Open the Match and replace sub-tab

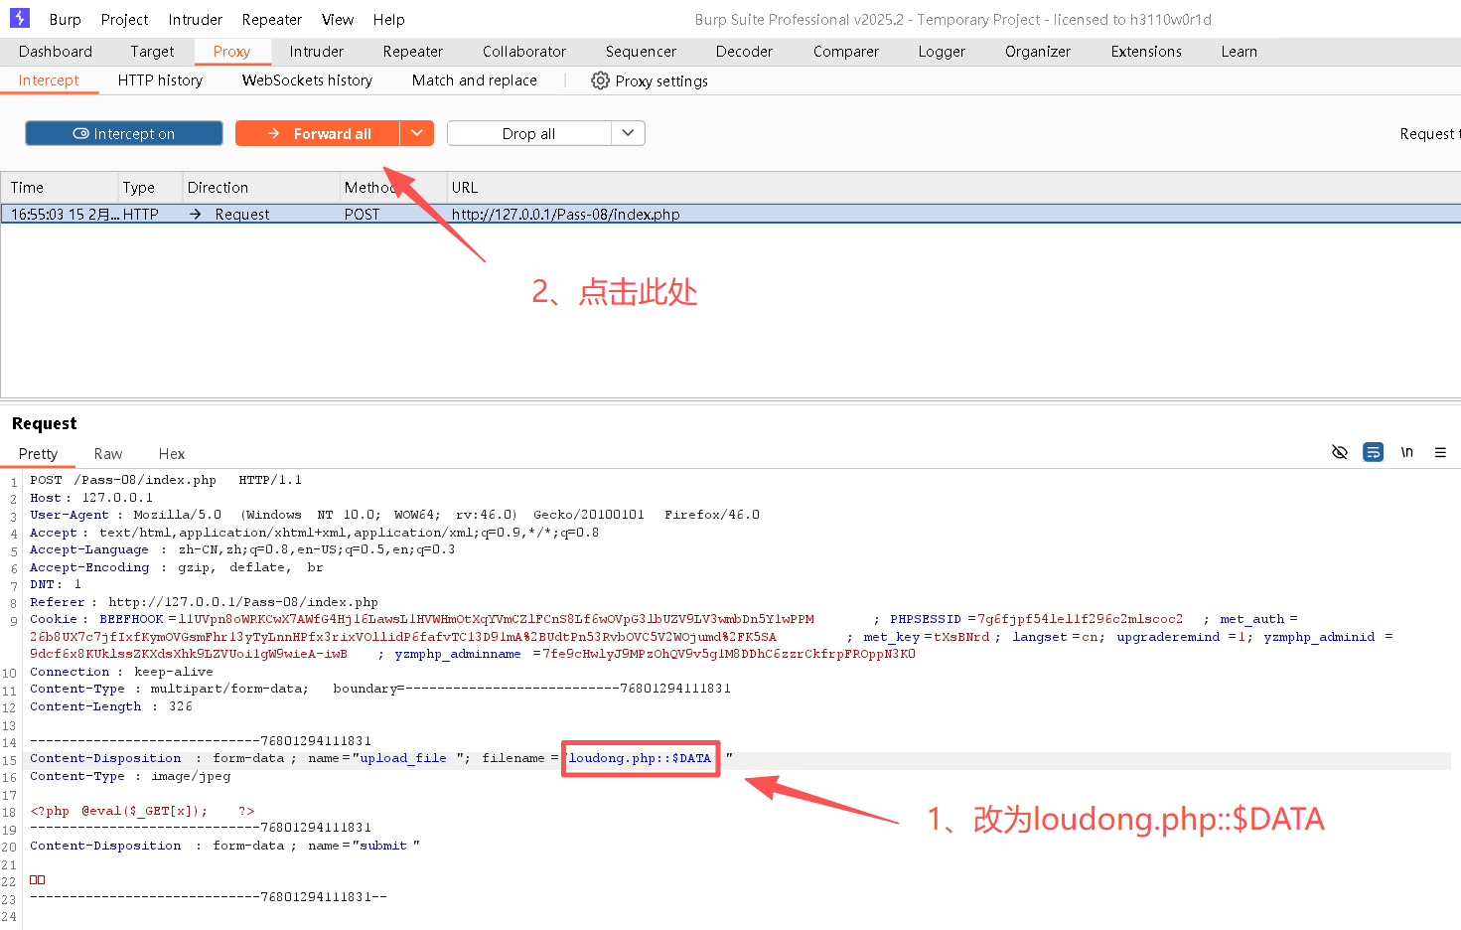click(475, 80)
